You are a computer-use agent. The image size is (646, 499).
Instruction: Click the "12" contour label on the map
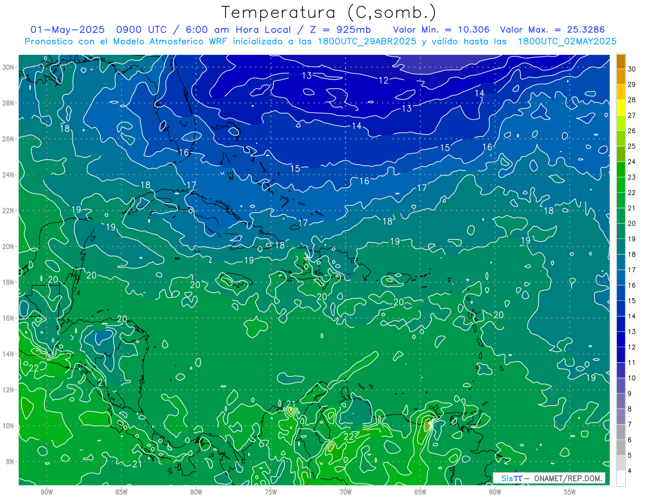pyautogui.click(x=383, y=81)
